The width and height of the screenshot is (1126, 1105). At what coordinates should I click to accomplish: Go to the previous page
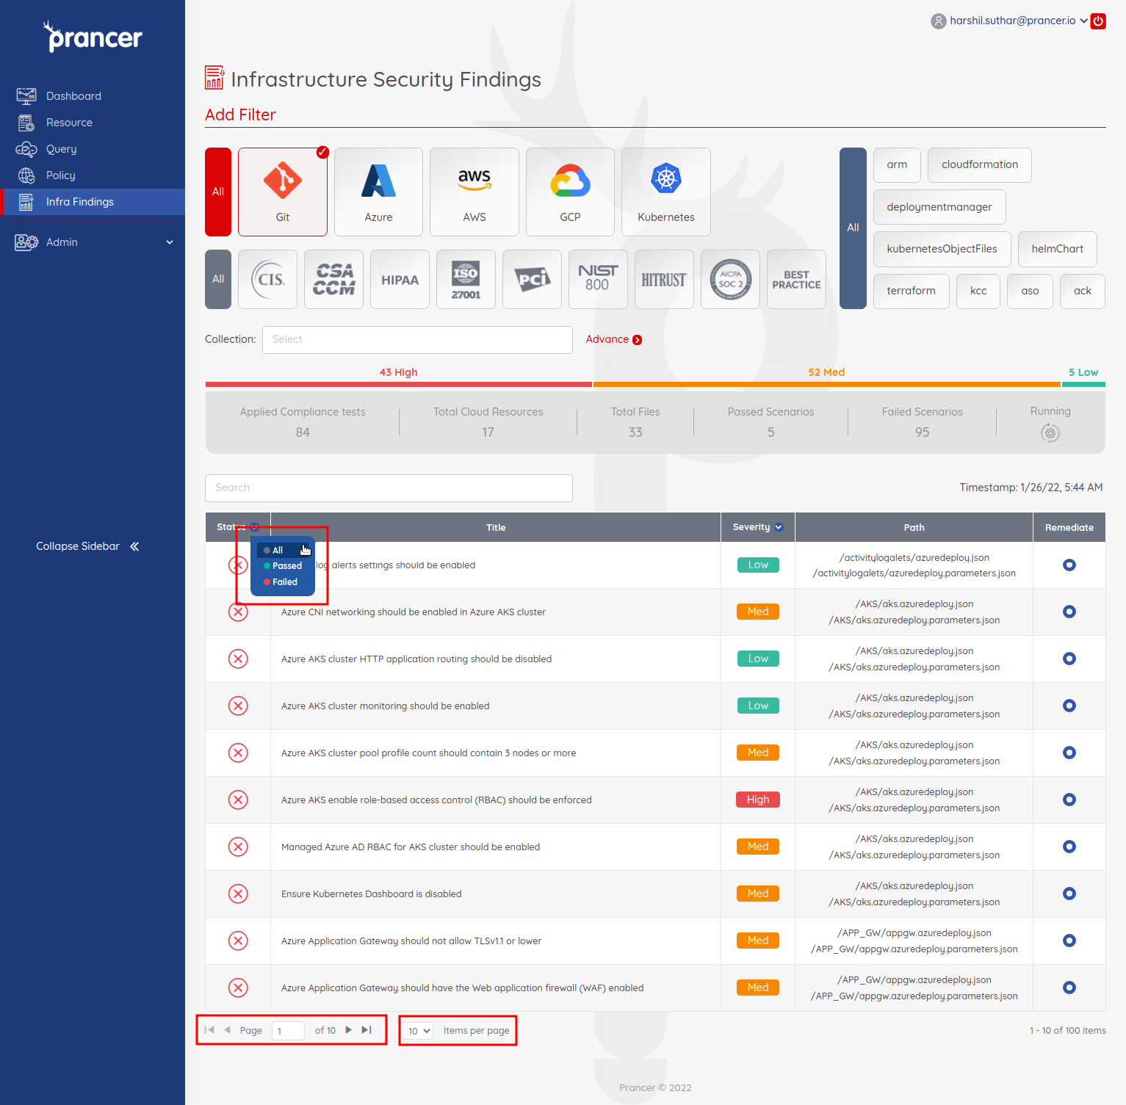[x=228, y=1030]
